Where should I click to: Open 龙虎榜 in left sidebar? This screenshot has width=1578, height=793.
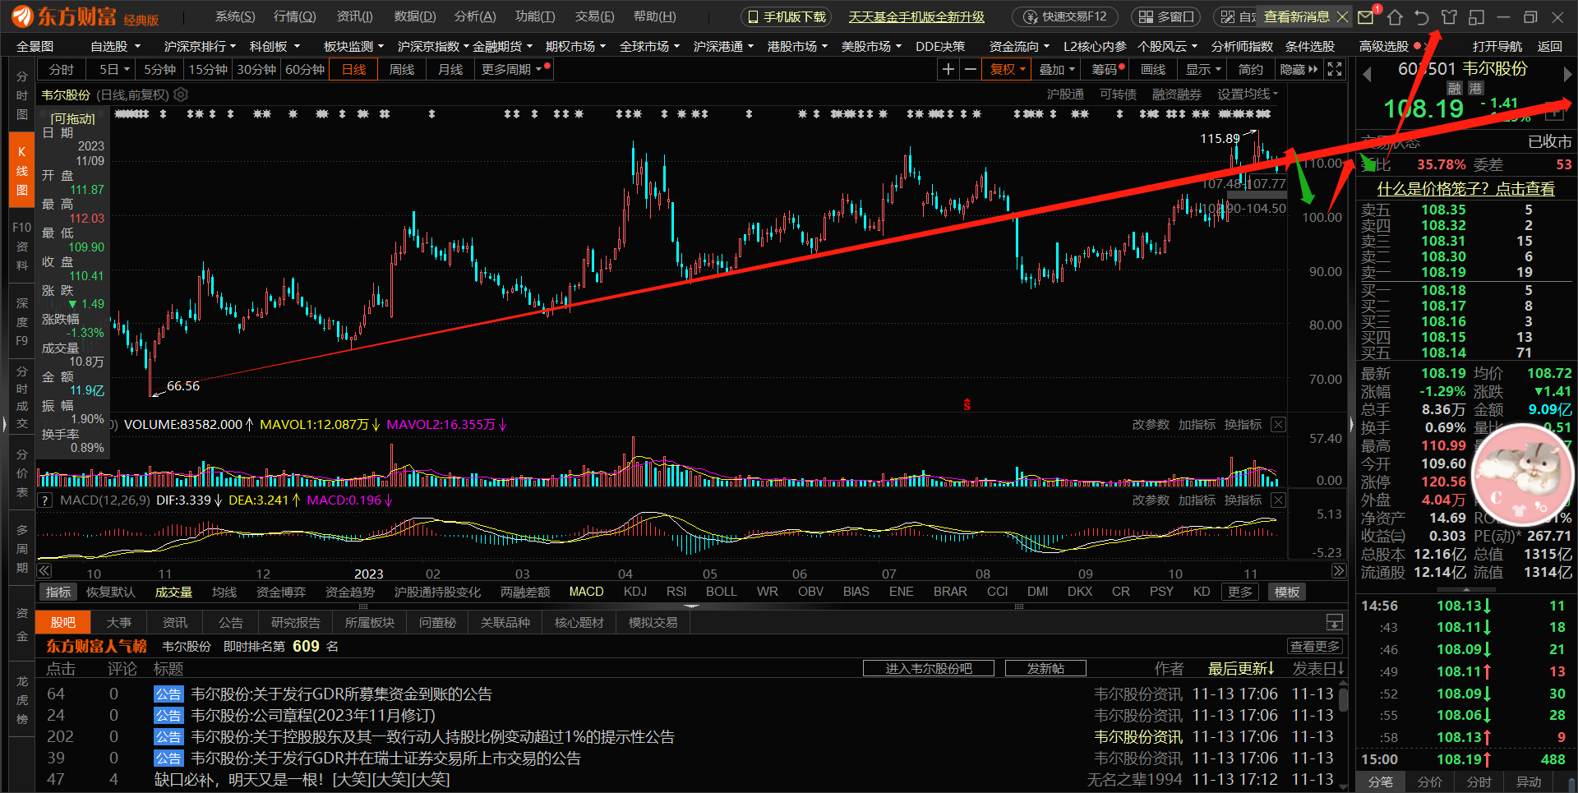pos(22,700)
